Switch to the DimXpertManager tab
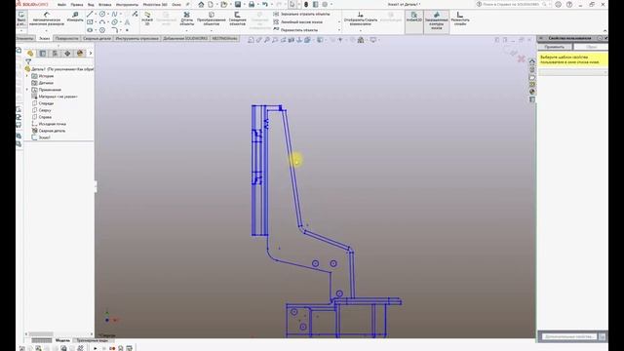Image resolution: width=624 pixels, height=351 pixels. 67,53
